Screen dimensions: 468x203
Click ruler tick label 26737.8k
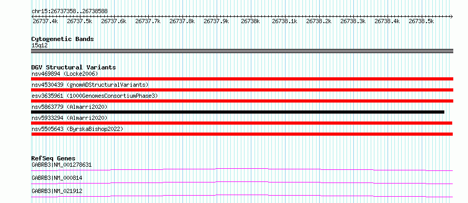click(182, 21)
